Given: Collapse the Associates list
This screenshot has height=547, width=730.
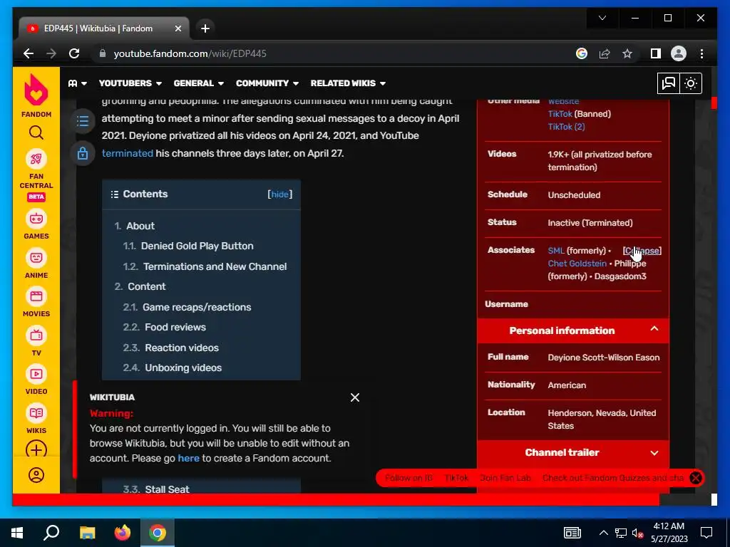Looking at the screenshot, I should pos(642,251).
